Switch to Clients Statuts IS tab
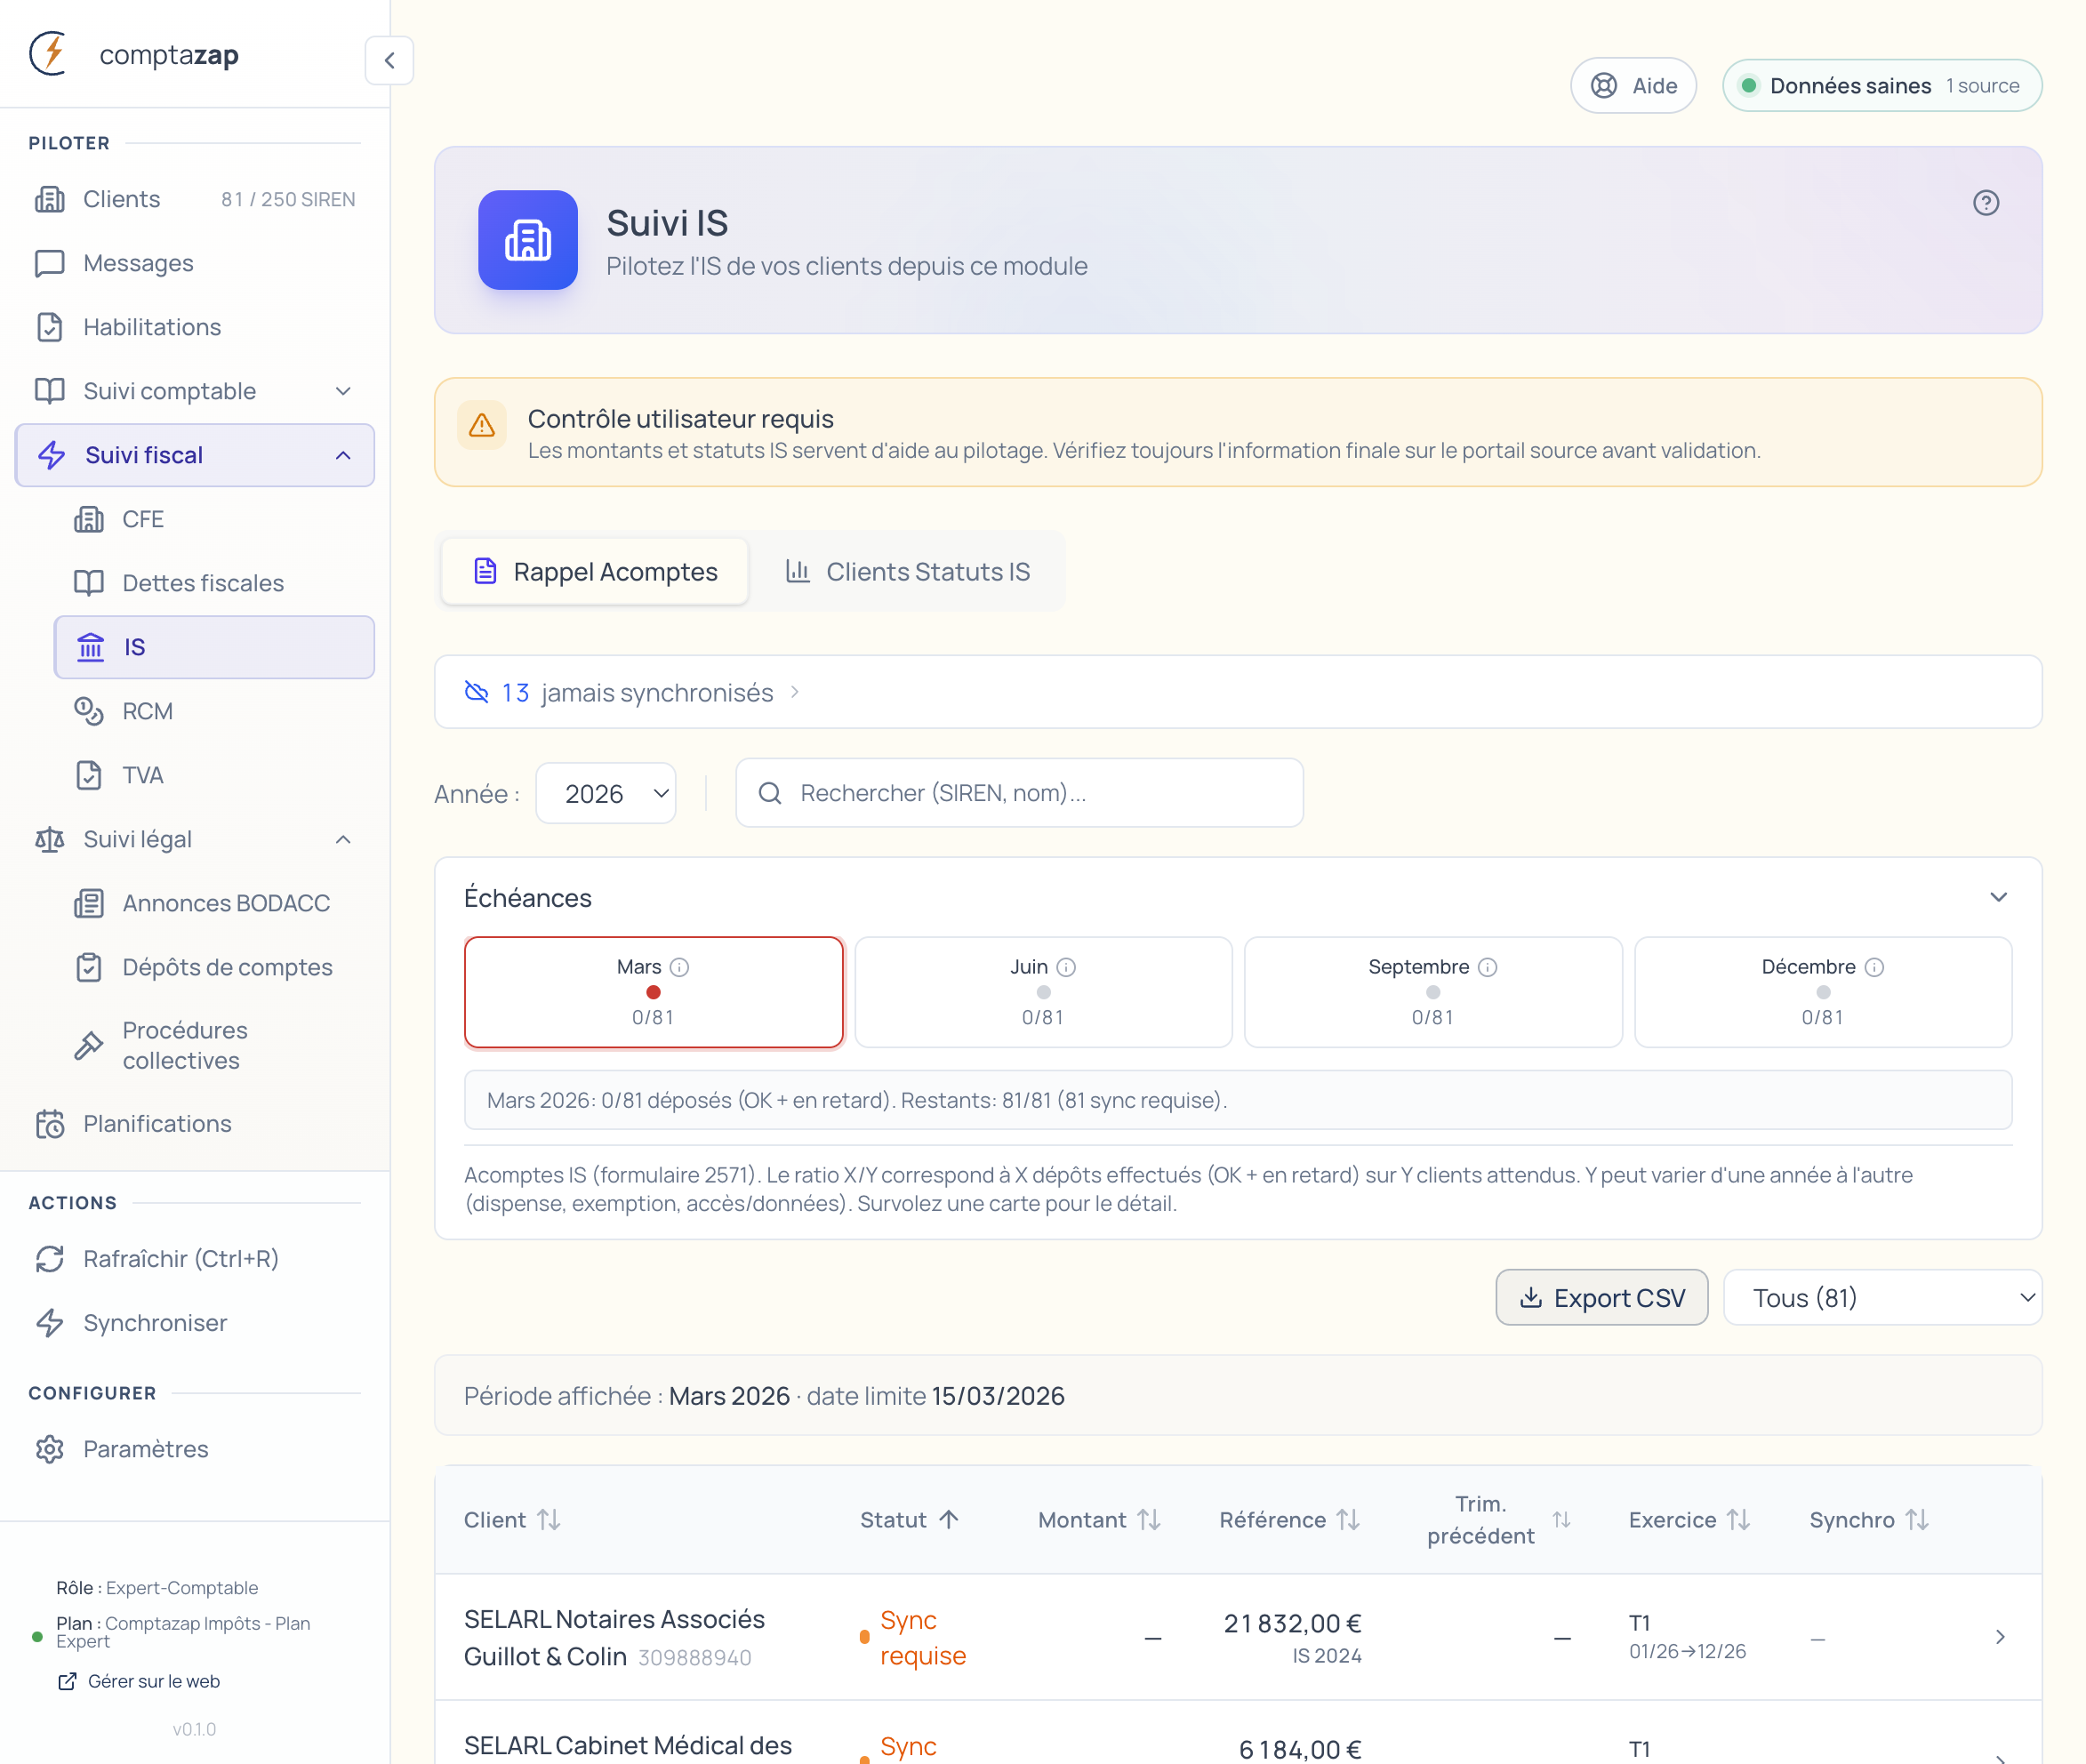The height and width of the screenshot is (1764, 2086). click(x=908, y=572)
